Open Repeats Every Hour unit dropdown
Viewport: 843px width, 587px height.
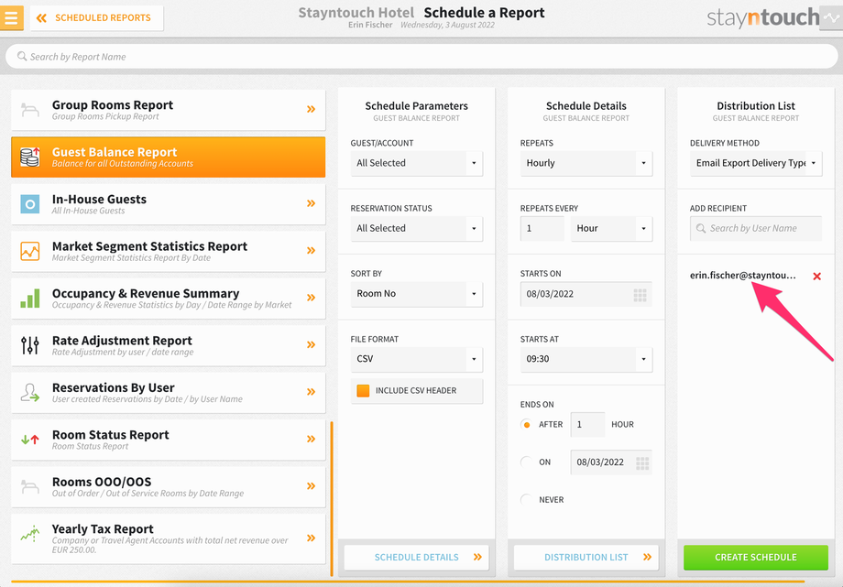(611, 228)
